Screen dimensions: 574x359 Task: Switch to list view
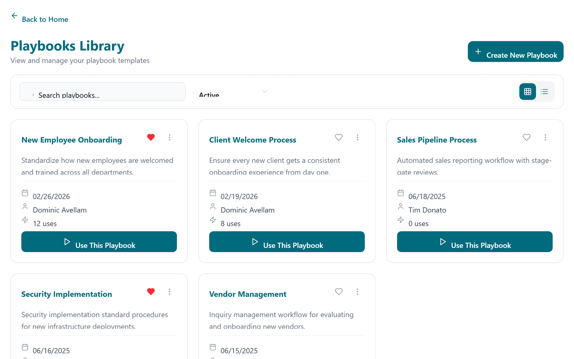(545, 92)
